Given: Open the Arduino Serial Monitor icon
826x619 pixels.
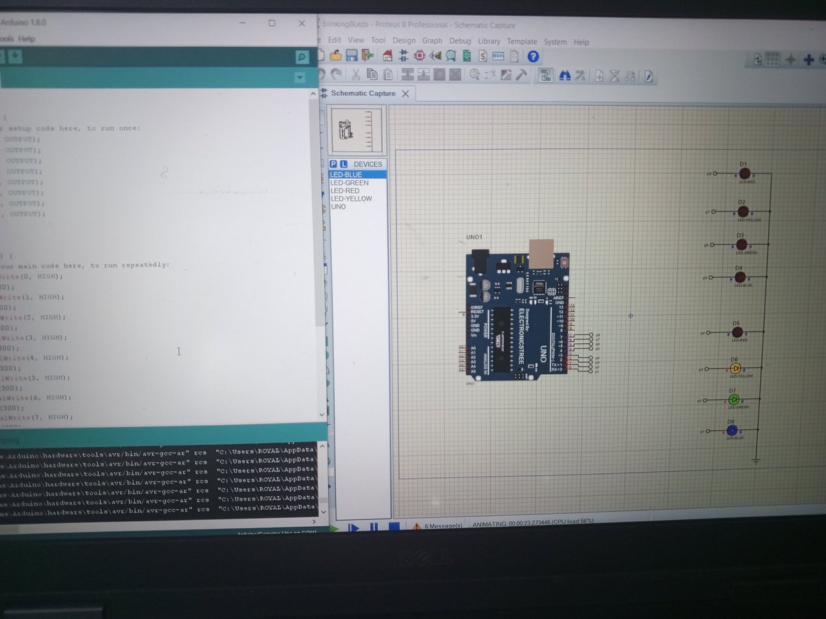Looking at the screenshot, I should tap(301, 57).
